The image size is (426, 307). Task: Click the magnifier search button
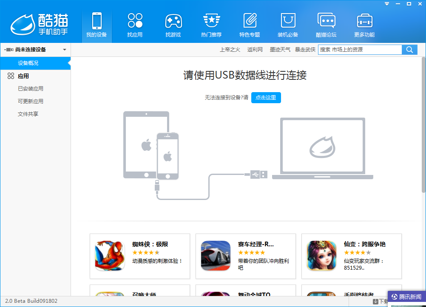click(x=409, y=50)
